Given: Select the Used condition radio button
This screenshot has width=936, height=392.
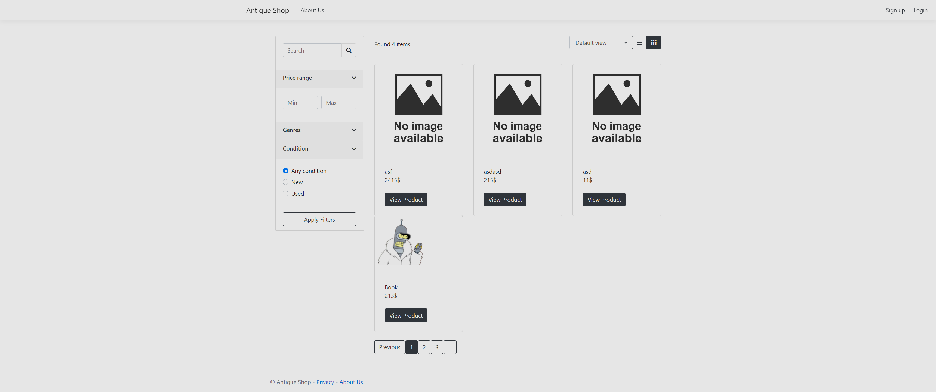Looking at the screenshot, I should click(286, 194).
